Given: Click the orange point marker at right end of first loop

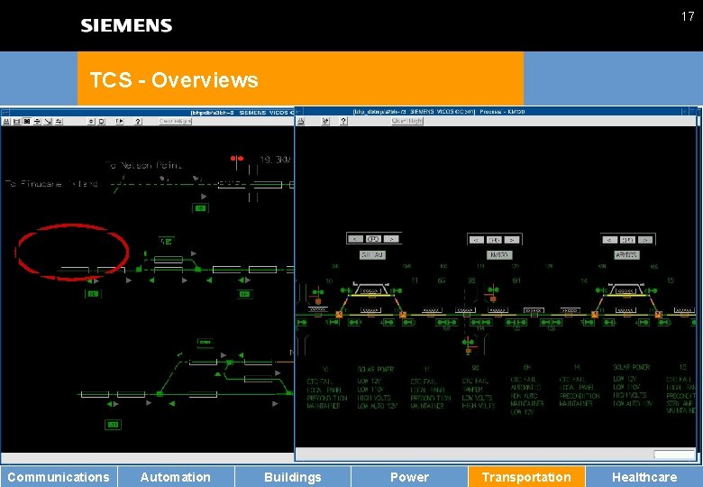Looking at the screenshot, I should click(x=403, y=315).
